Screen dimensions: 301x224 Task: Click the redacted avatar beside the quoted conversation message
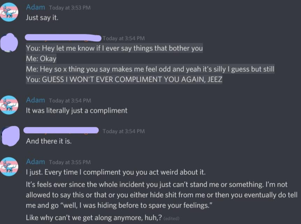(x=9, y=43)
